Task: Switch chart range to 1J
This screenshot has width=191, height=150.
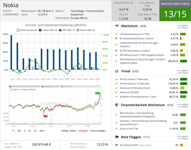Action: point(25,131)
